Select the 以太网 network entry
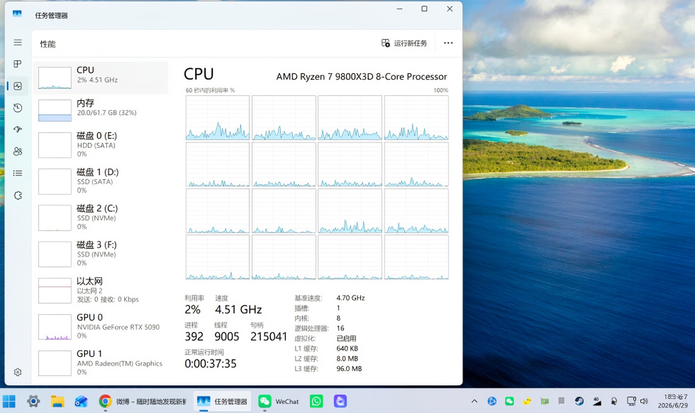The height and width of the screenshot is (413, 695). (100, 290)
